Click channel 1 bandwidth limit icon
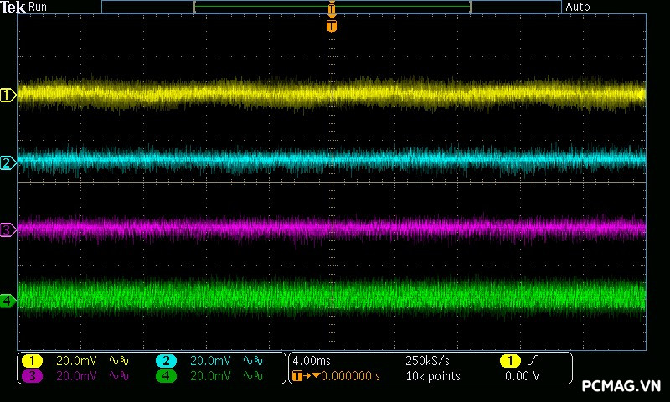This screenshot has width=670, height=402. [x=119, y=361]
